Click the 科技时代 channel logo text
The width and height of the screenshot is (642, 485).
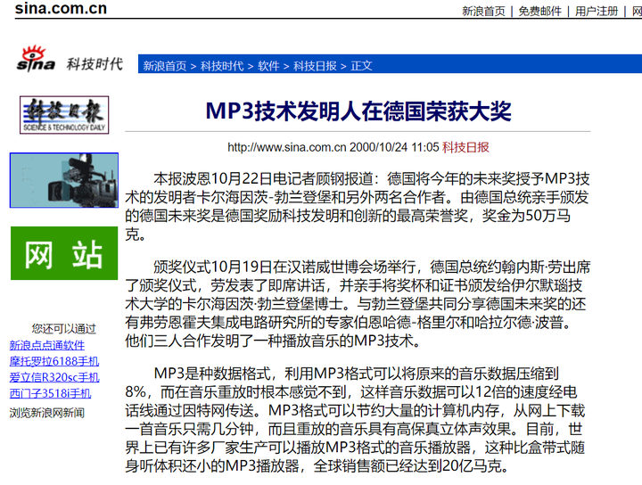[95, 64]
